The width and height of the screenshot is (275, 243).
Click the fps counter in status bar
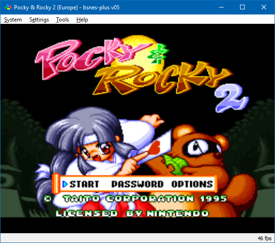pyautogui.click(x=264, y=238)
